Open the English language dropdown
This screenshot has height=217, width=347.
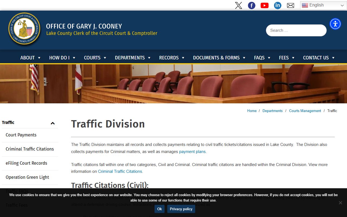pos(323,5)
